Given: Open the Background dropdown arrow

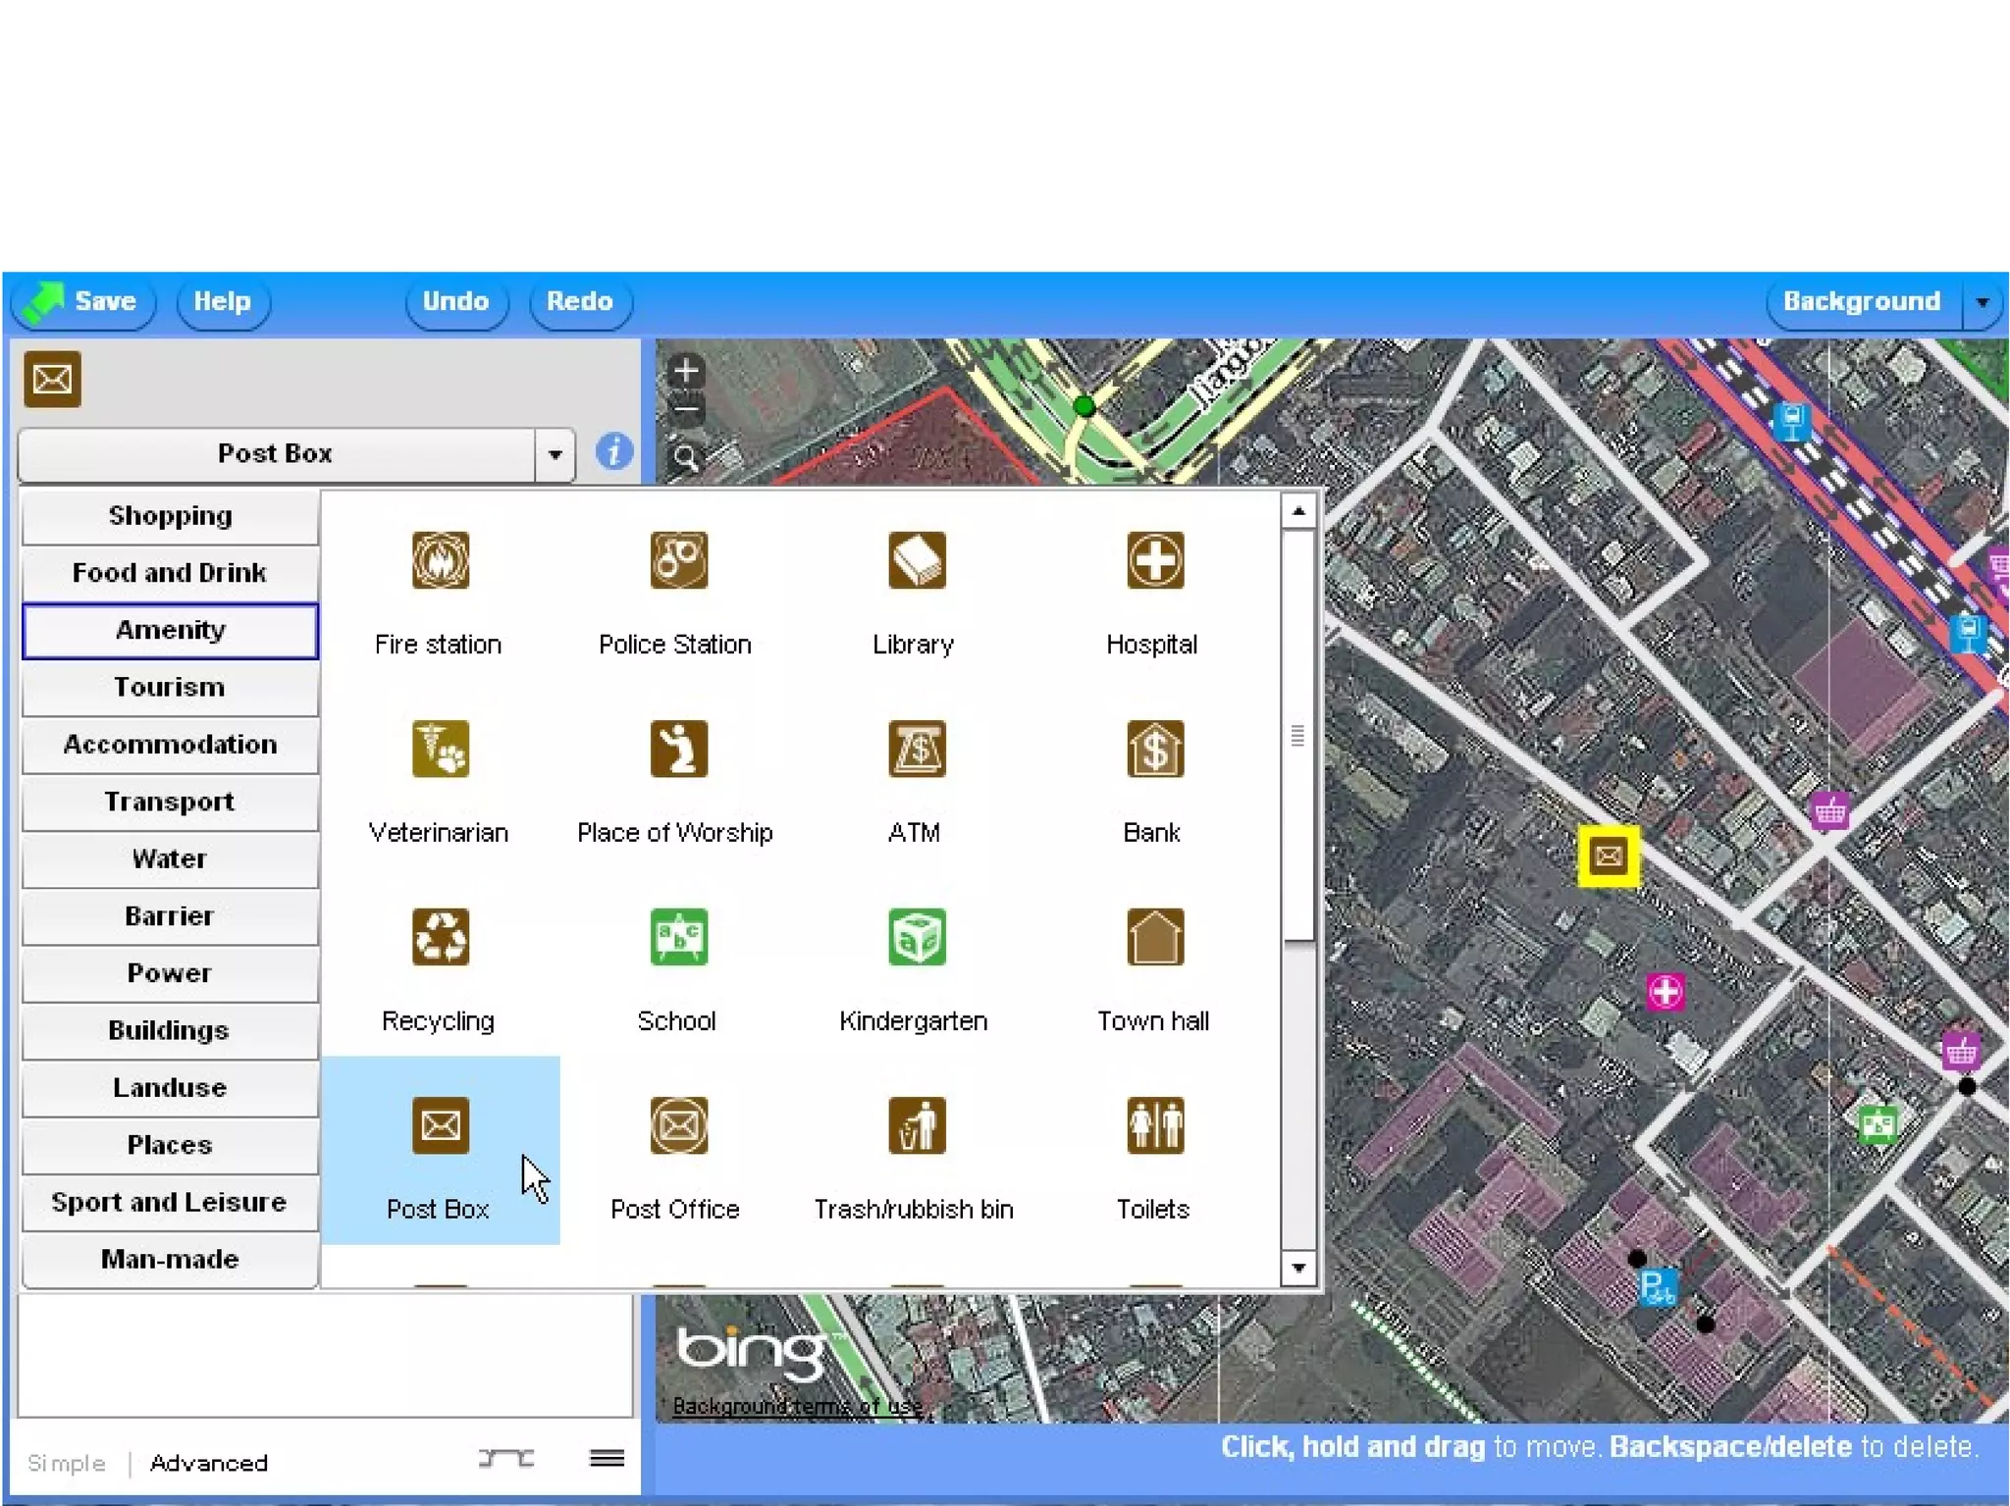Looking at the screenshot, I should [1982, 302].
